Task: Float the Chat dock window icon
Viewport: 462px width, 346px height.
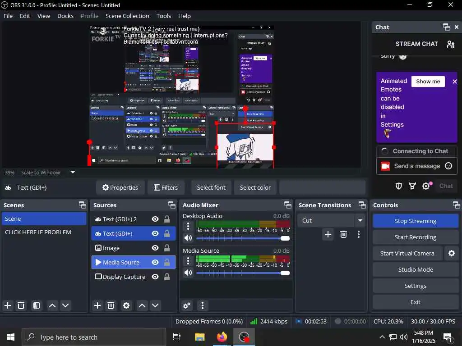Action: [446, 27]
